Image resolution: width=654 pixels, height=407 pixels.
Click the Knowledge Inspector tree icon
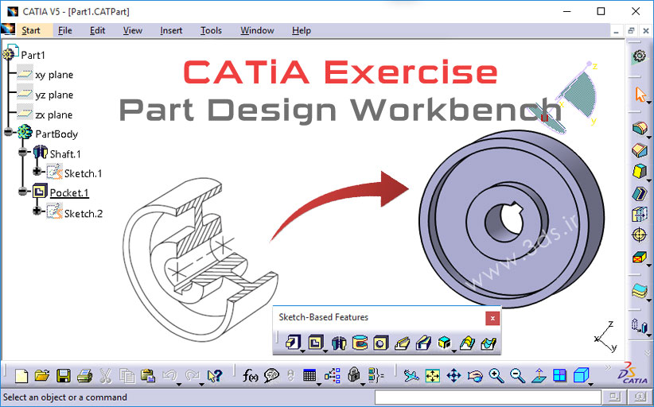coord(333,376)
